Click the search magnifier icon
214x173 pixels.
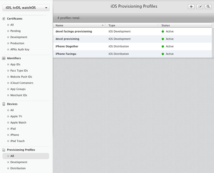(x=208, y=7)
